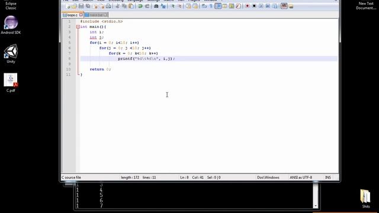Show the Document Map panel icon
The height and width of the screenshot is (213, 379).
pyautogui.click(x=232, y=6)
